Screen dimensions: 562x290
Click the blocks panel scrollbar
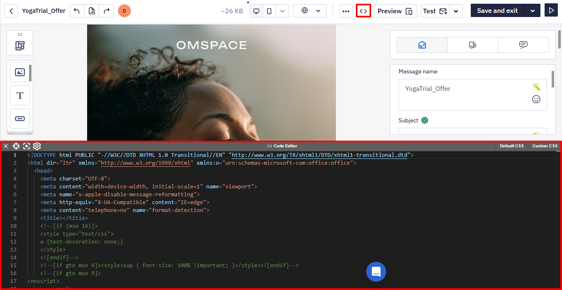[x=30, y=73]
